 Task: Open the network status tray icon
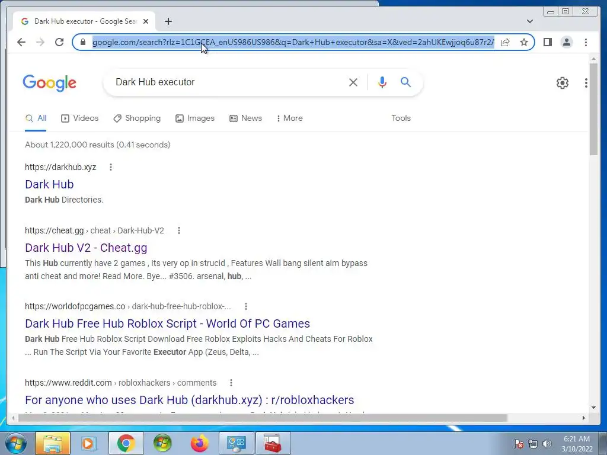point(533,444)
